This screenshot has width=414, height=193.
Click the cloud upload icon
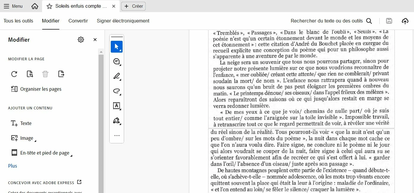(x=405, y=21)
